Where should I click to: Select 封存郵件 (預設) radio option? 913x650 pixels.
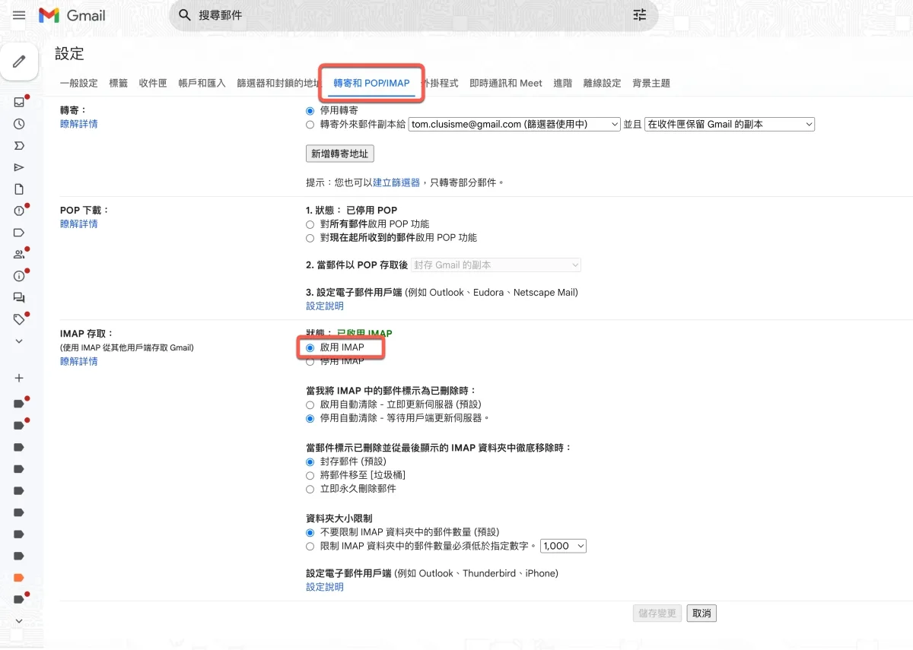[x=310, y=461]
